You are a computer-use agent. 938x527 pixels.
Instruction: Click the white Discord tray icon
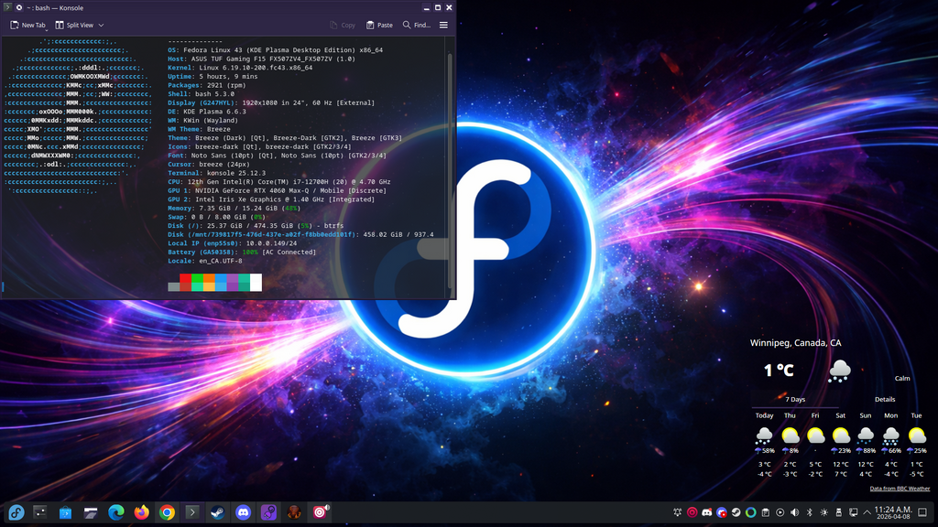tap(706, 512)
